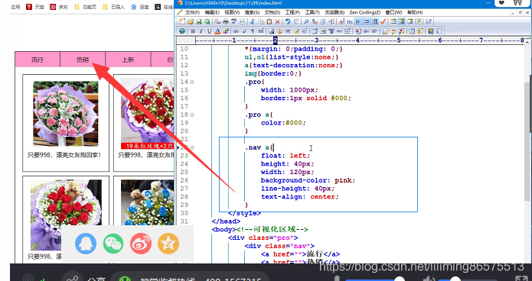This screenshot has width=532, height=281.
Task: Open the 编辑(E) menu
Action: click(212, 12)
